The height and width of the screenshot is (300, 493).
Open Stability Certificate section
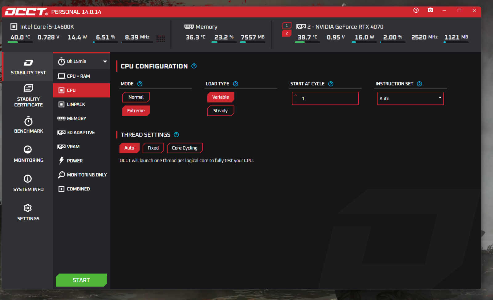28,96
